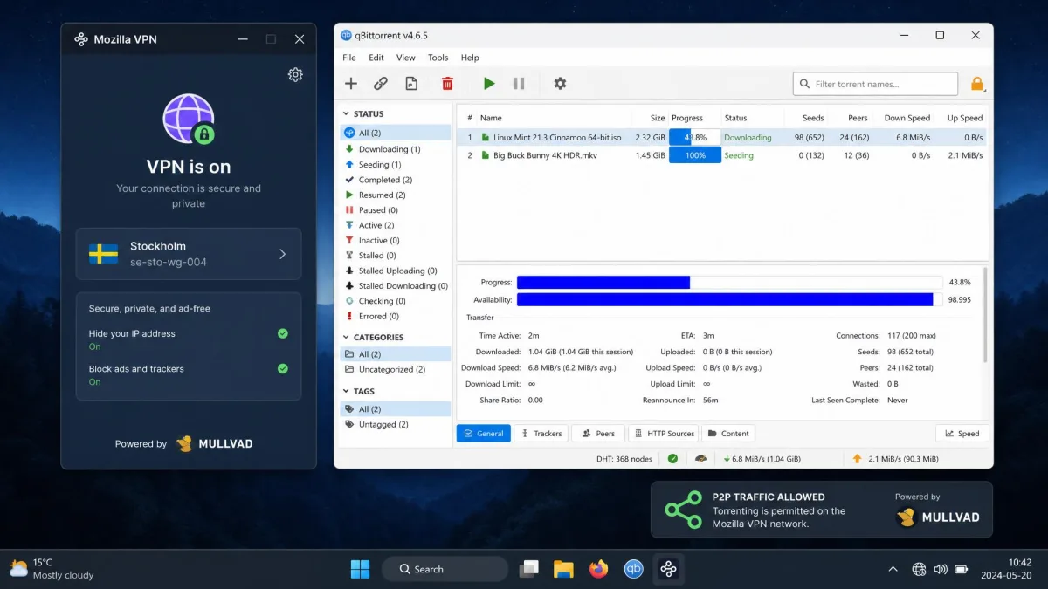Open File Explorer from the taskbar

[x=563, y=569]
